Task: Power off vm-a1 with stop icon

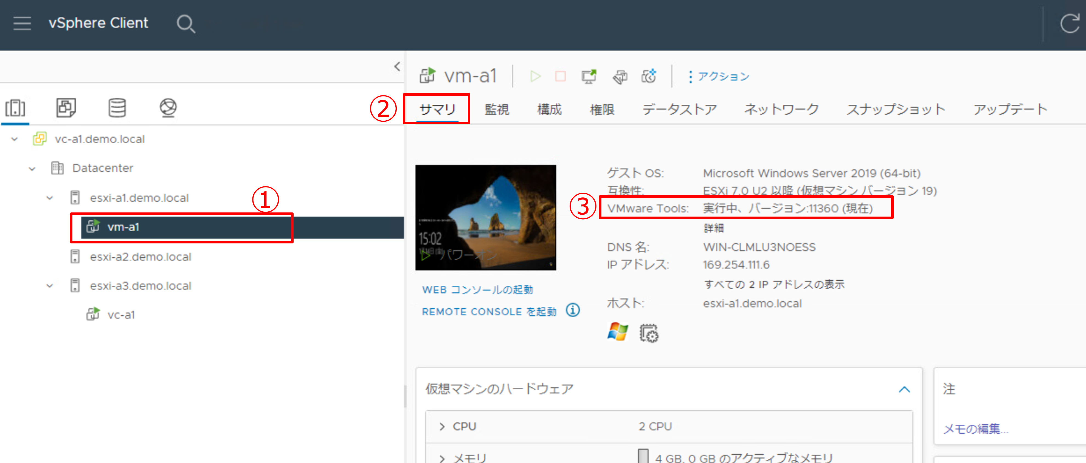Action: click(x=560, y=76)
